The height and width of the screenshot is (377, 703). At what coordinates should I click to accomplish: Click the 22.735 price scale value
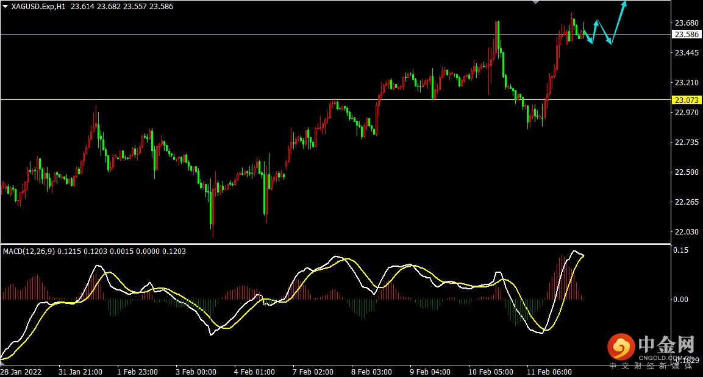coord(687,143)
